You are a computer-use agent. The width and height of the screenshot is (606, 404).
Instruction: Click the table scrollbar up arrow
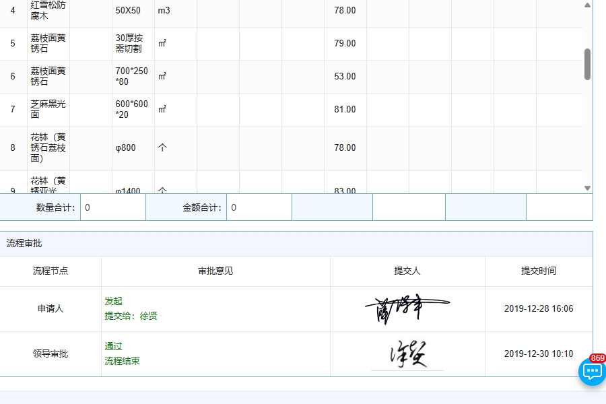(x=587, y=5)
